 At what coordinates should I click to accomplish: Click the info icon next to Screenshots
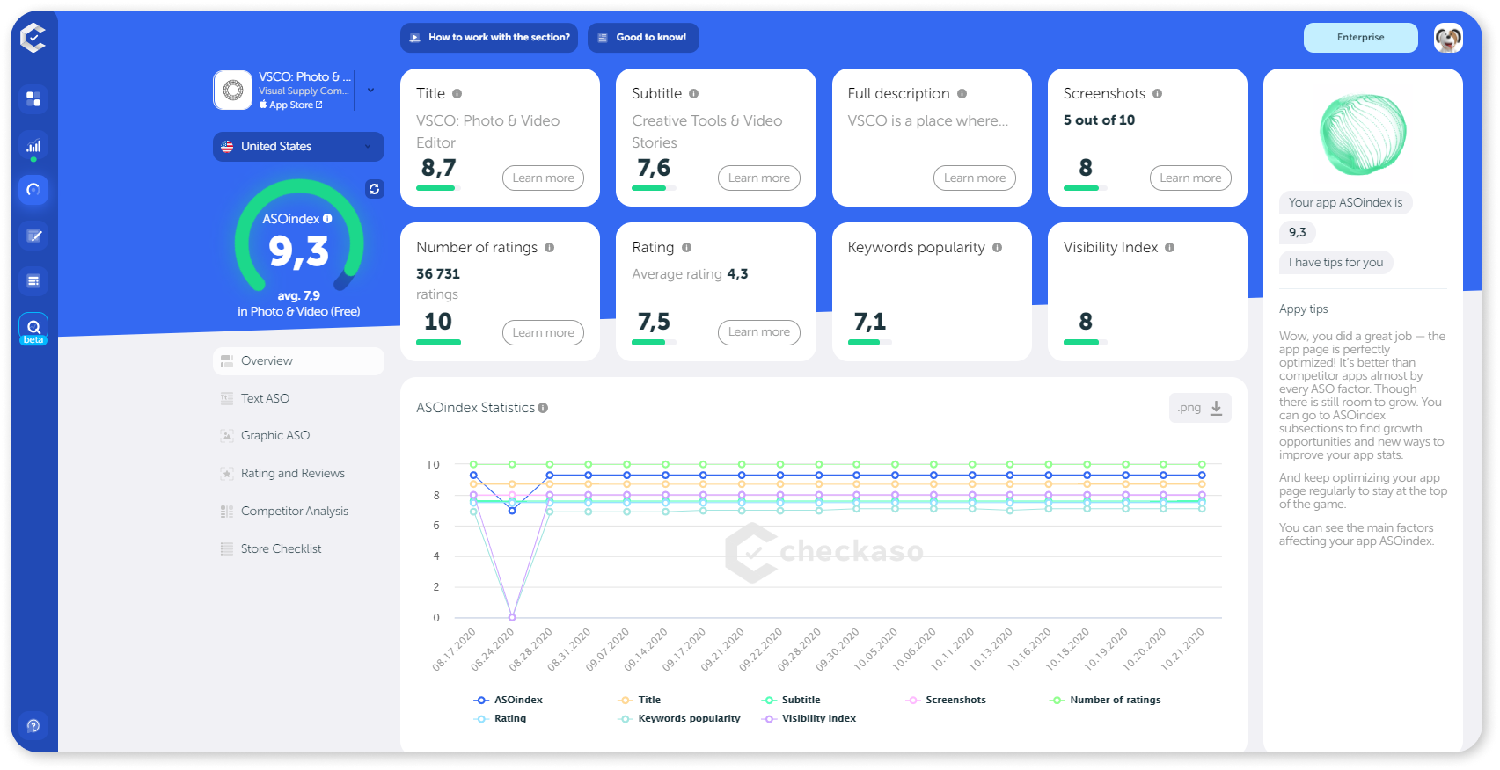click(1157, 93)
